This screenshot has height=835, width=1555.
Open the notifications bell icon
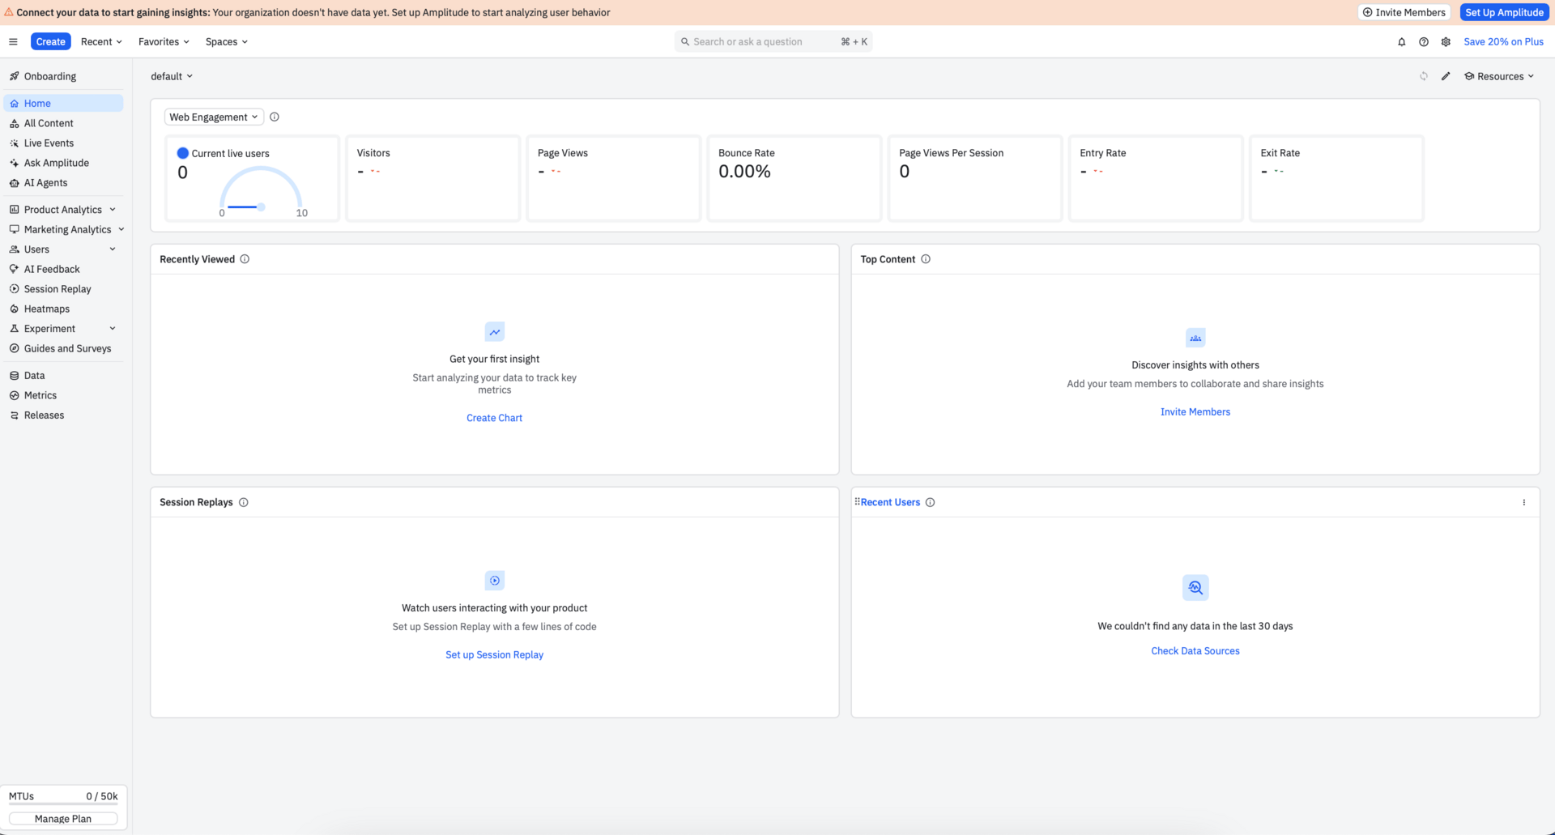pyautogui.click(x=1401, y=42)
